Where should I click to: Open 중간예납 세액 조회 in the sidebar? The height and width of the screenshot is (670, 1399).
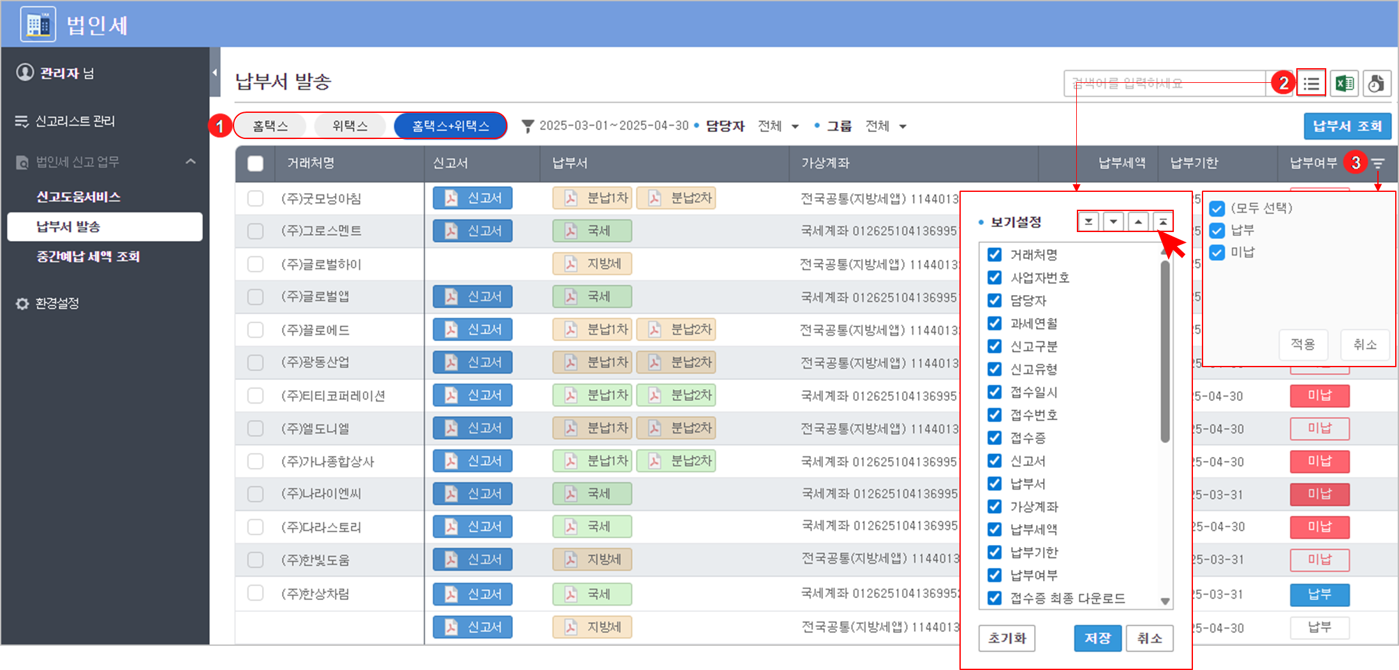[88, 257]
